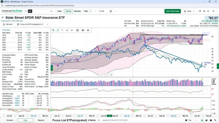This screenshot has height=123, width=219.
Task: Clear the KIE symbol search field
Action: (51, 11)
